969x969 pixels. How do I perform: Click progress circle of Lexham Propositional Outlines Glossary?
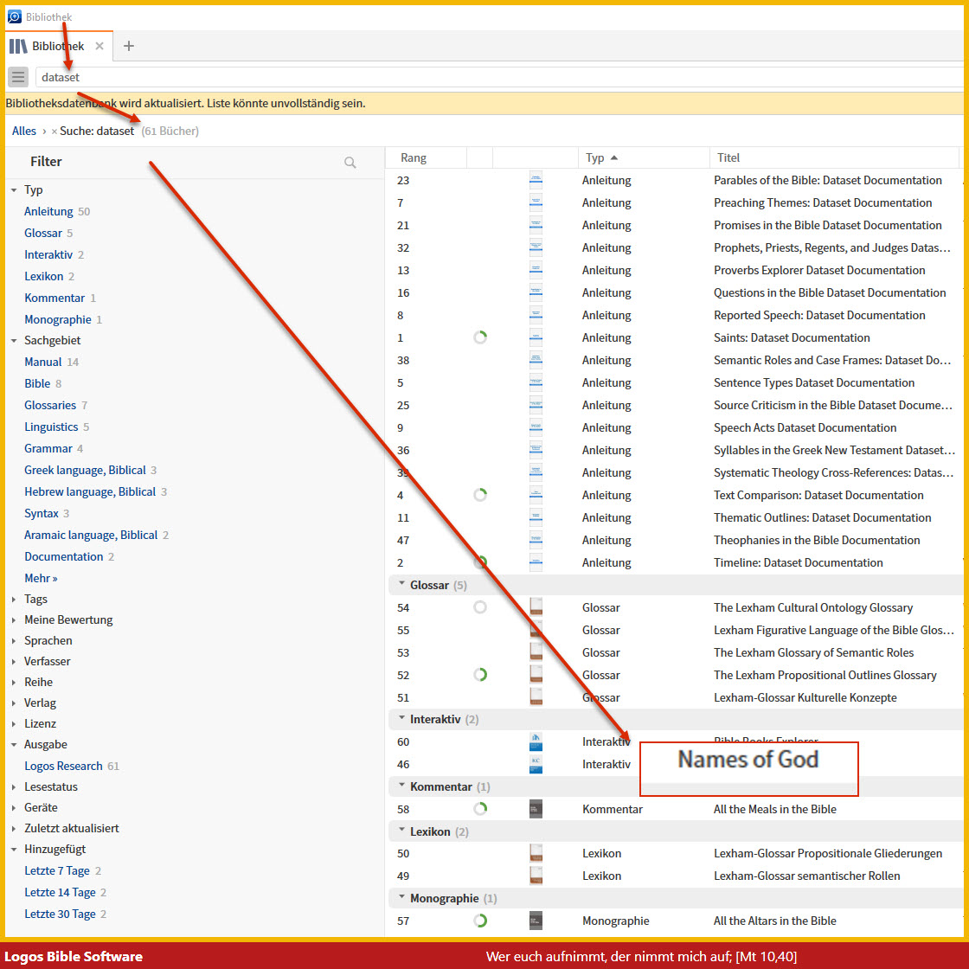pos(480,675)
